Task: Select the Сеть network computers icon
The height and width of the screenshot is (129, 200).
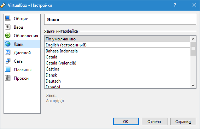Action: click(8, 61)
